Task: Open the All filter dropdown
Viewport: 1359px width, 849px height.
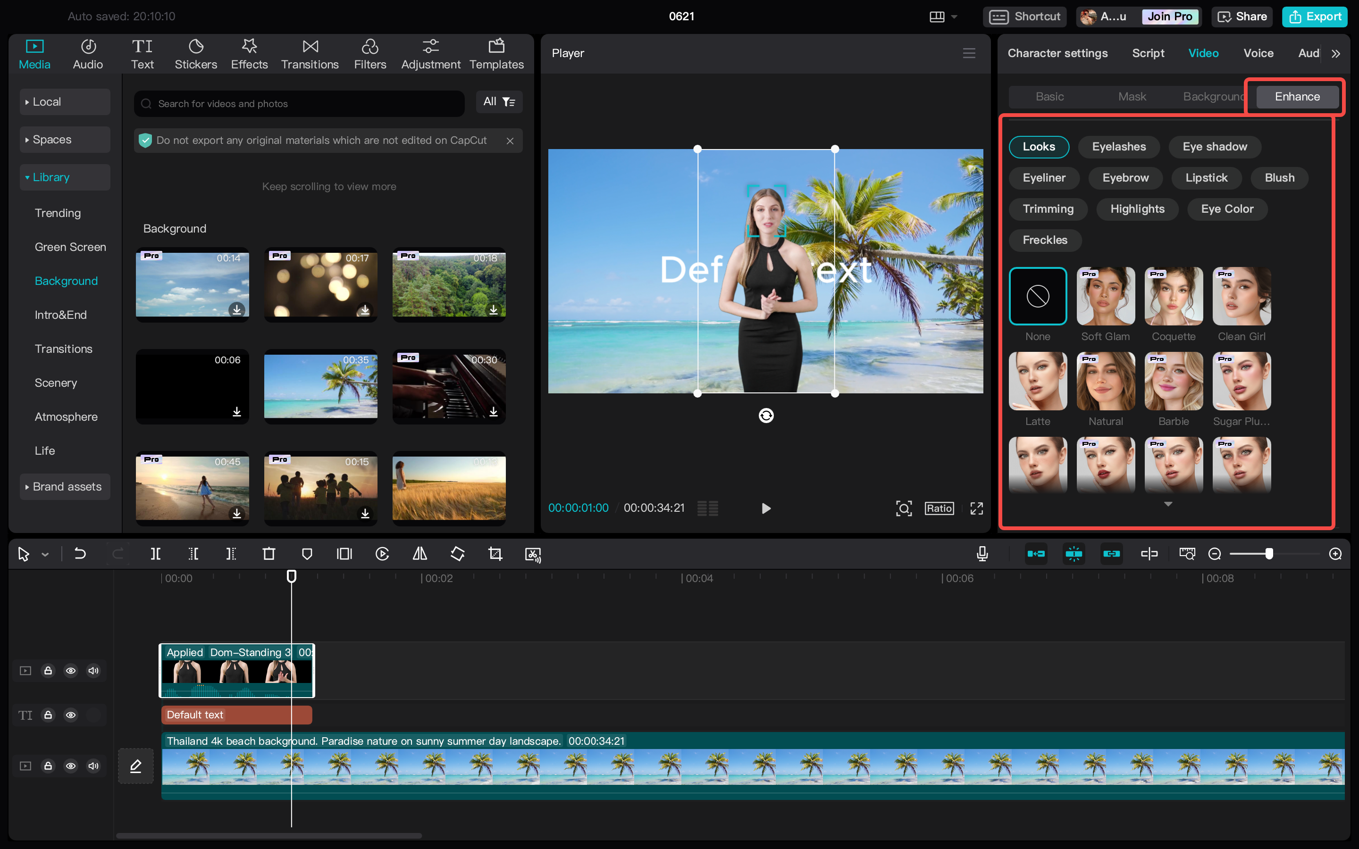Action: pyautogui.click(x=499, y=101)
